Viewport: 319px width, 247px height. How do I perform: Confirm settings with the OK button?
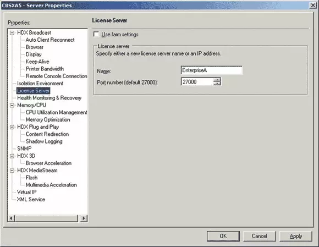223,236
